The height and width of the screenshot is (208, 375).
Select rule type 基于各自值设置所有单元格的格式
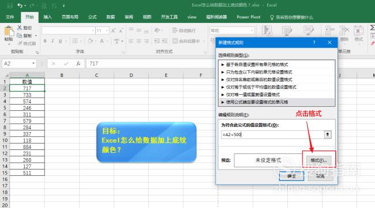click(x=277, y=64)
